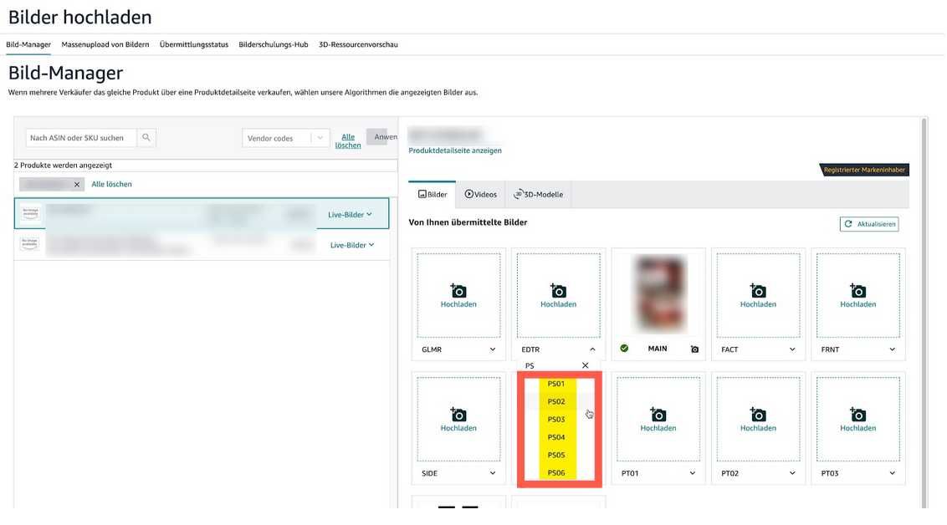Open the Übermittlungsstatus tab

194,44
